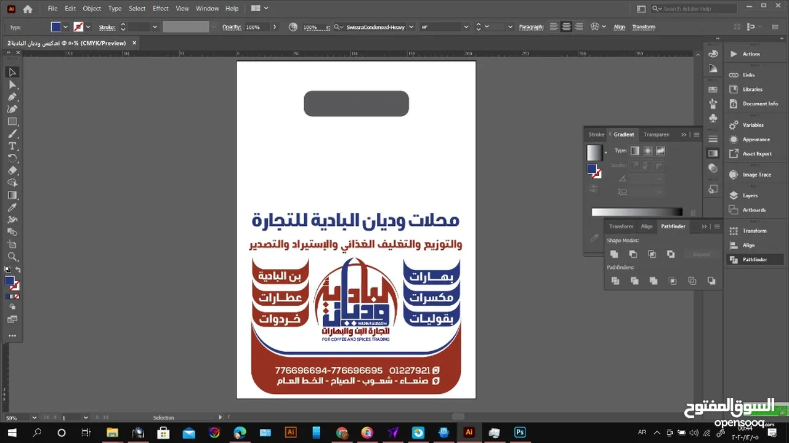Select the Rectangle shape tool
The height and width of the screenshot is (443, 789).
pos(12,121)
